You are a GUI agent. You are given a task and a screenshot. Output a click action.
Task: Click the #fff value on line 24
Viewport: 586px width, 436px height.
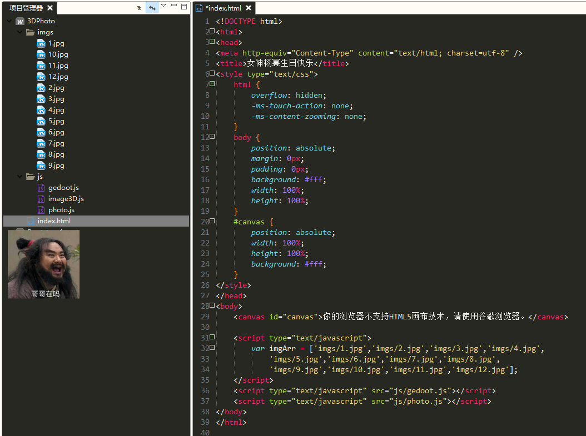pyautogui.click(x=313, y=264)
